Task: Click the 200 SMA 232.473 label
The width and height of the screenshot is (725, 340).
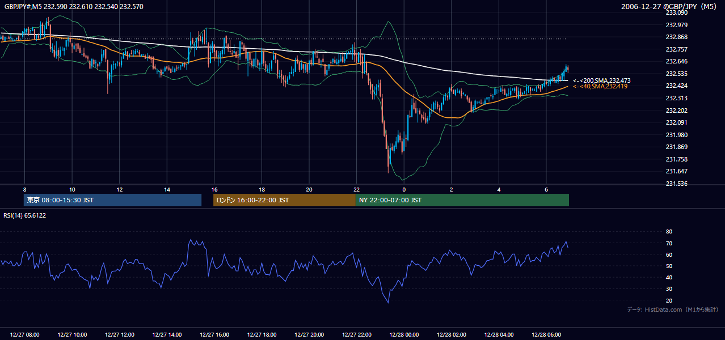Action: [x=602, y=80]
